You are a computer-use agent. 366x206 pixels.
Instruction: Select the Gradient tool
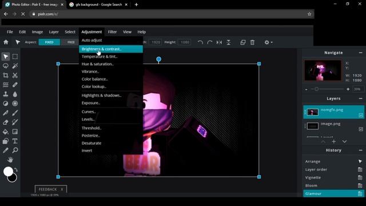pyautogui.click(x=15, y=132)
